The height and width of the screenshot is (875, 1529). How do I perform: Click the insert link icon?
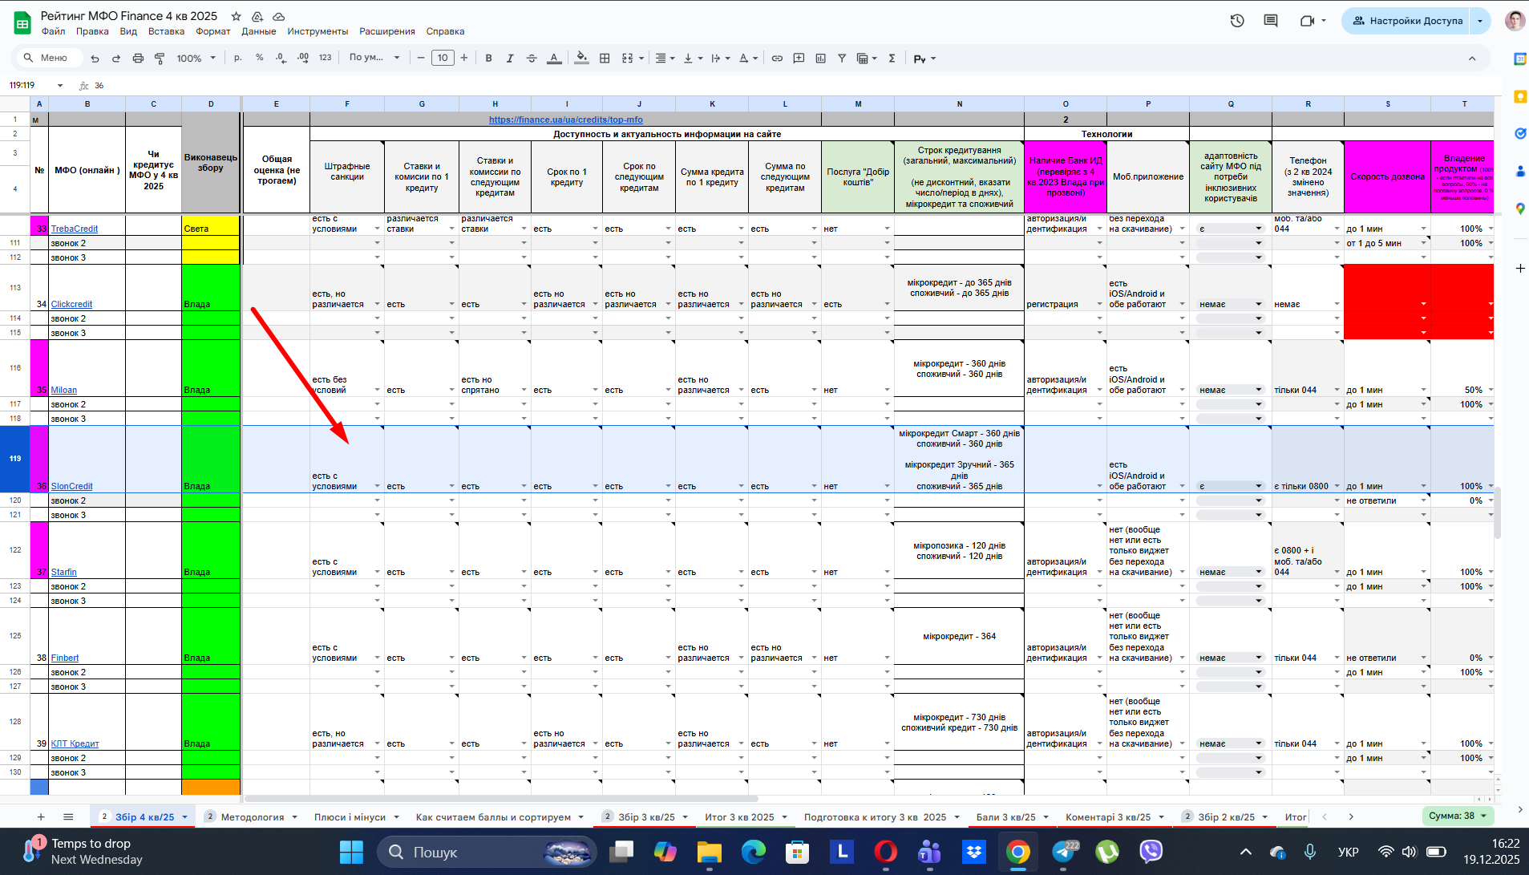pos(777,58)
